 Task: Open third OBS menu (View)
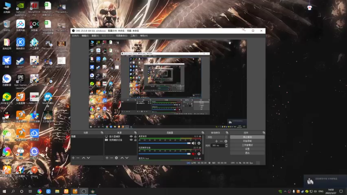(x=95, y=36)
